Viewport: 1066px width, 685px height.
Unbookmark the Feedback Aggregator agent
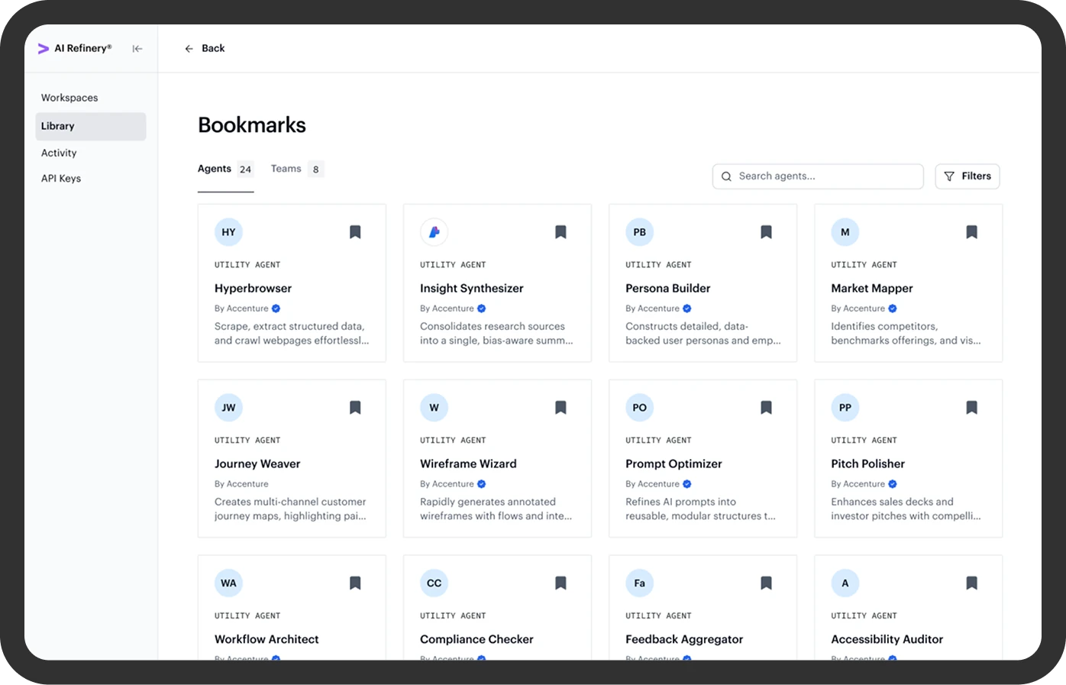pos(766,583)
